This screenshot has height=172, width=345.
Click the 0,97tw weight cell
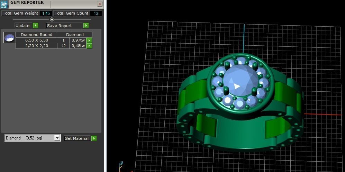pos(78,40)
